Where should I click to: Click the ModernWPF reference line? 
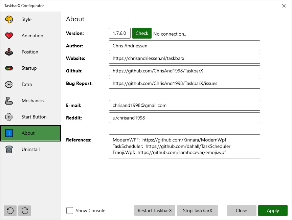(x=170, y=140)
